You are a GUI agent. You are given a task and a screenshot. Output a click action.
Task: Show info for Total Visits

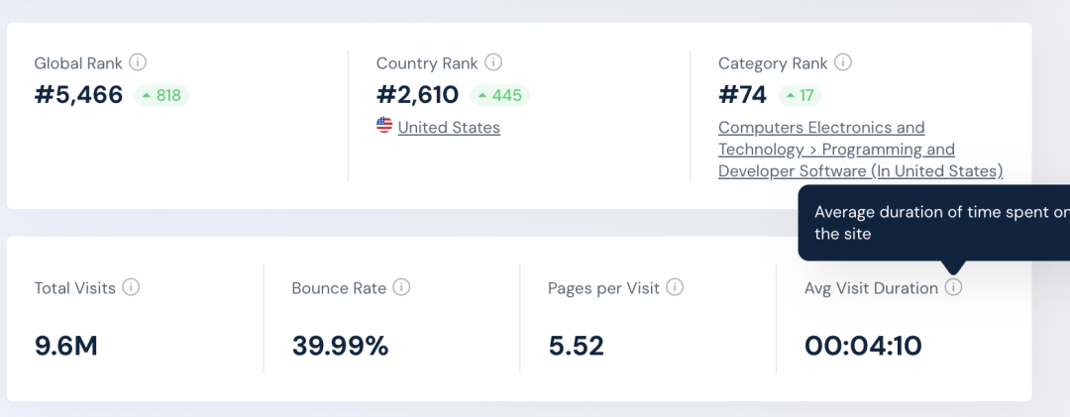[x=131, y=287]
